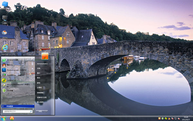The width and height of the screenshot is (193, 121).
Task: Open the clock showing 15:20
Action: tap(186, 118)
